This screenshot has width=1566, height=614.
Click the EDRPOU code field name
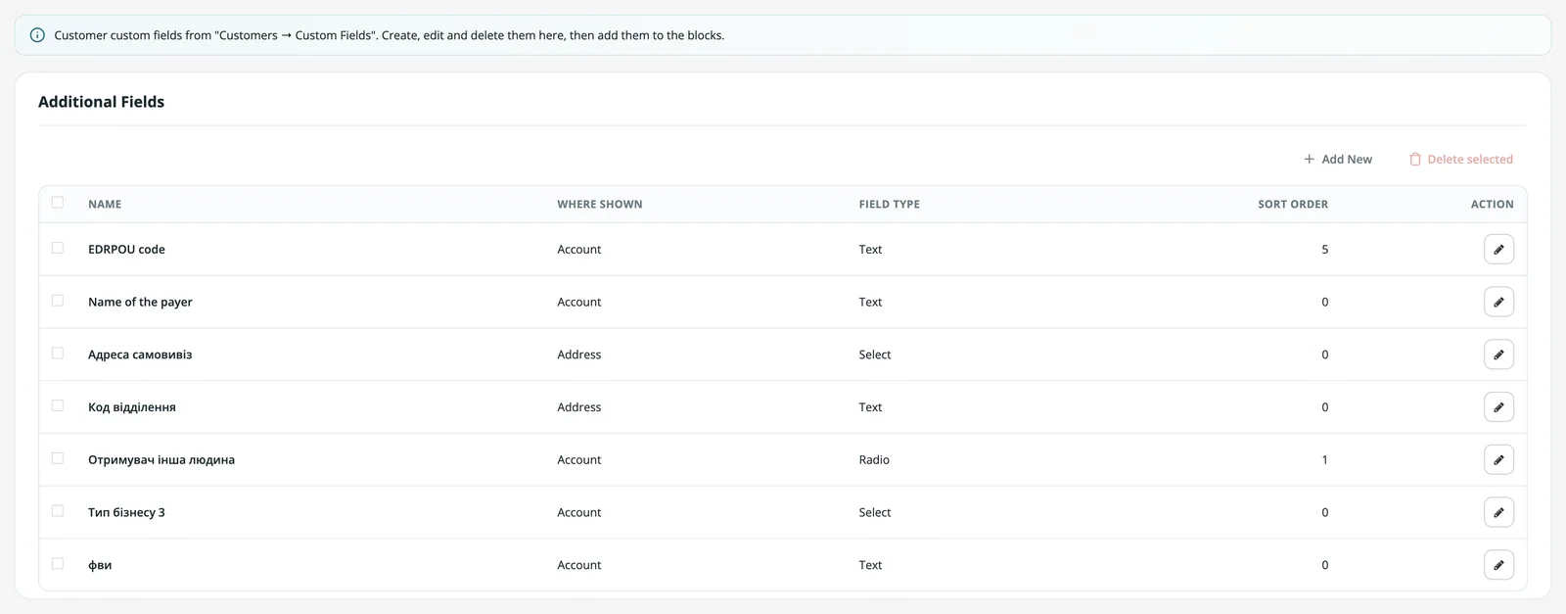(x=126, y=250)
